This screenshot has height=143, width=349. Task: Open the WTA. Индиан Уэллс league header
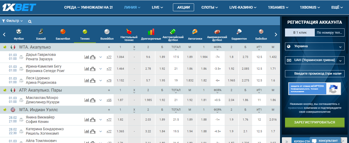(38, 110)
